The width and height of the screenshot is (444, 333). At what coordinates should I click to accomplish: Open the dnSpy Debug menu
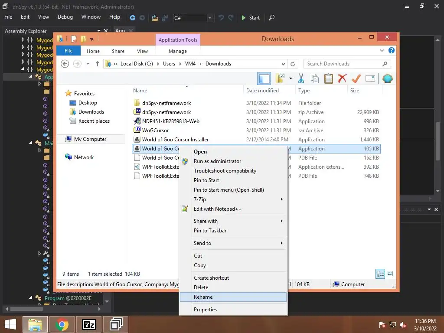click(65, 17)
